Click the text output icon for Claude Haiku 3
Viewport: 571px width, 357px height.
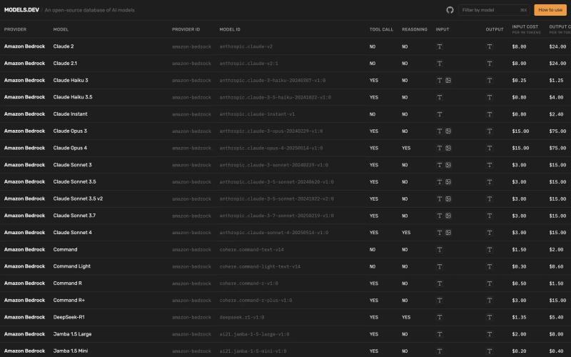490,81
